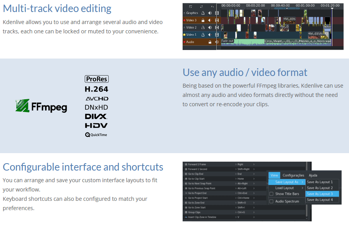Choose Save As Layout 1
Image resolution: width=349 pixels, height=226 pixels.
coord(322,182)
